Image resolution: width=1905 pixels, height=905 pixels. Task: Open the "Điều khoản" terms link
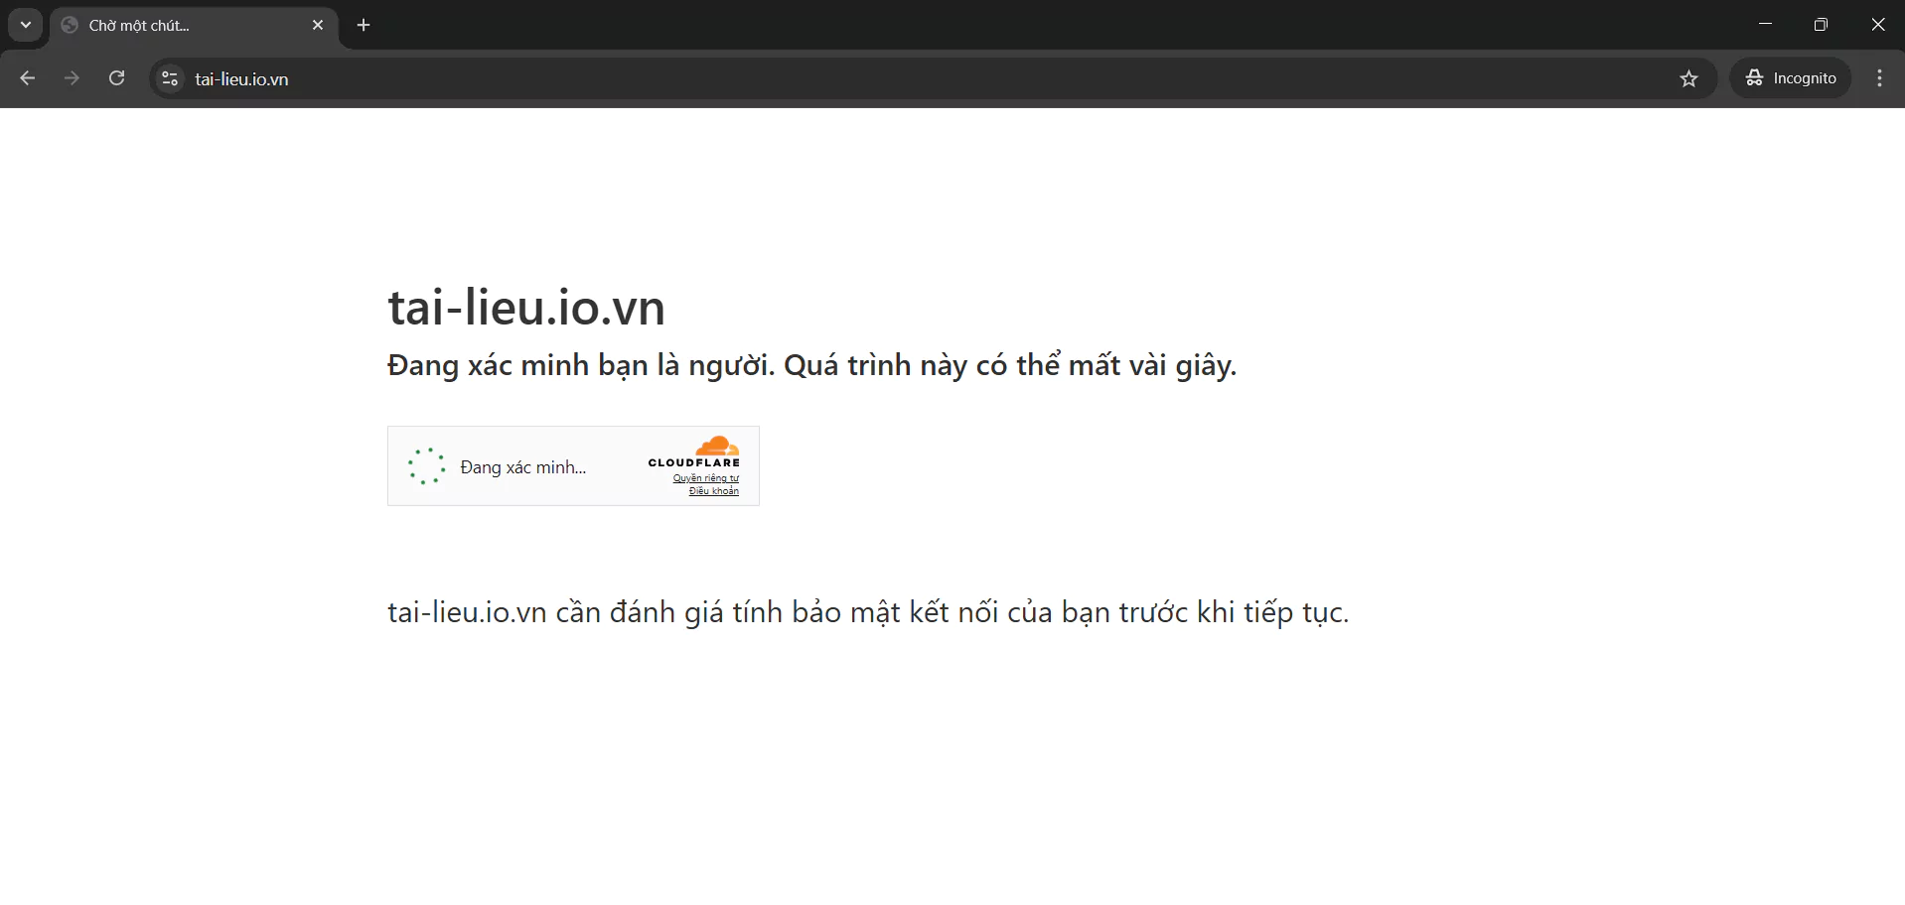click(x=713, y=491)
